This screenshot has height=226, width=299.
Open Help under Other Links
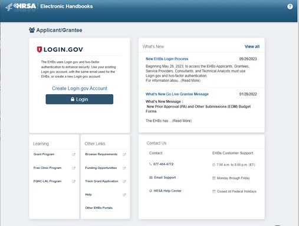click(x=88, y=194)
